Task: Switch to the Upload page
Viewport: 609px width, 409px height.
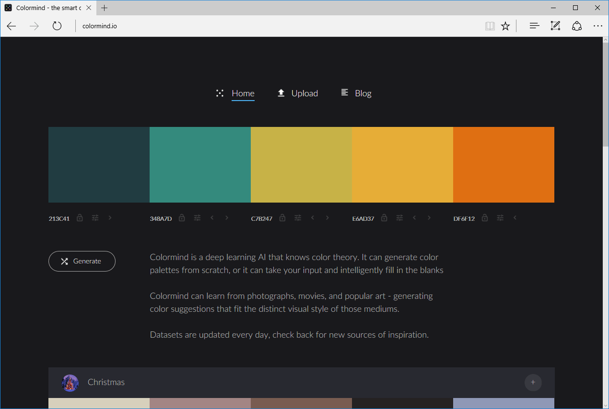Action: click(x=304, y=93)
